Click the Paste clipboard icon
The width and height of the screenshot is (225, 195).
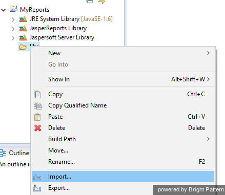pos(37,117)
